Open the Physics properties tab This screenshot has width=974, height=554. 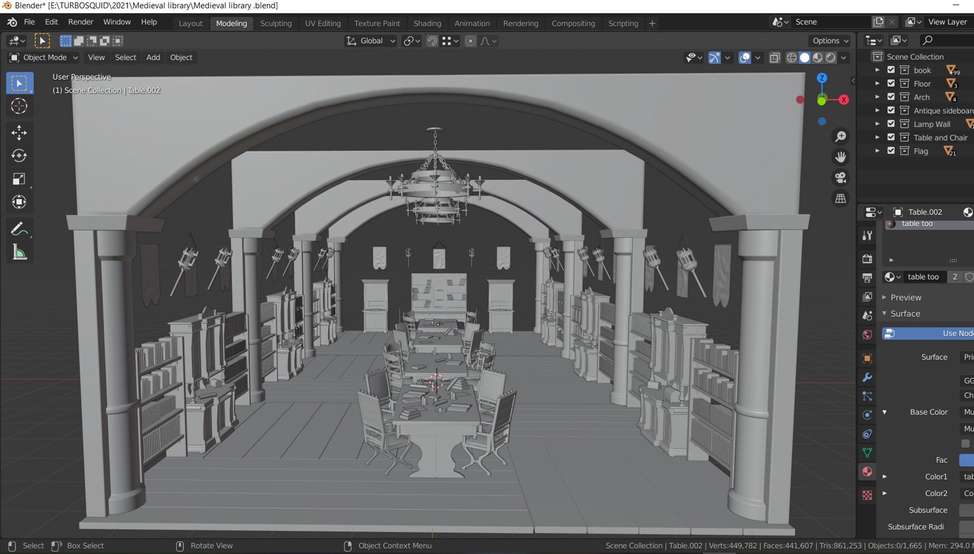[x=867, y=414]
